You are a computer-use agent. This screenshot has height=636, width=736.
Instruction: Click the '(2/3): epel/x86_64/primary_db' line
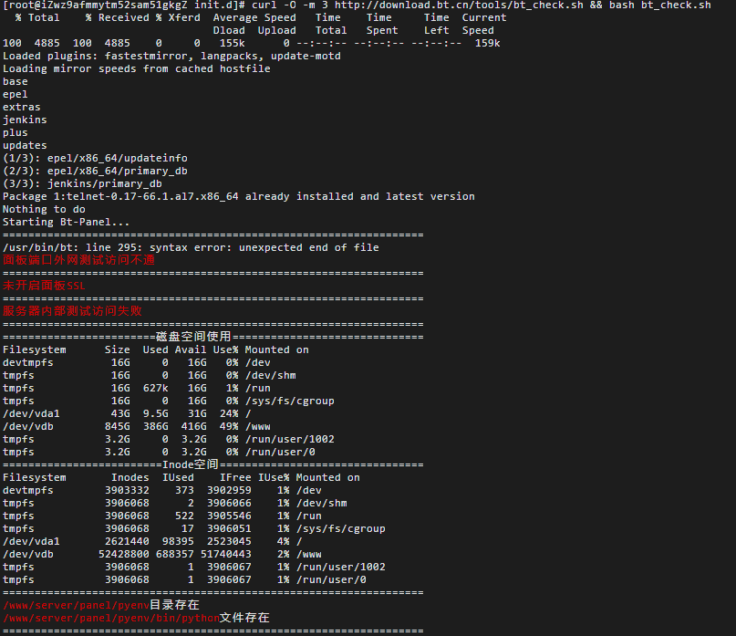click(x=95, y=171)
